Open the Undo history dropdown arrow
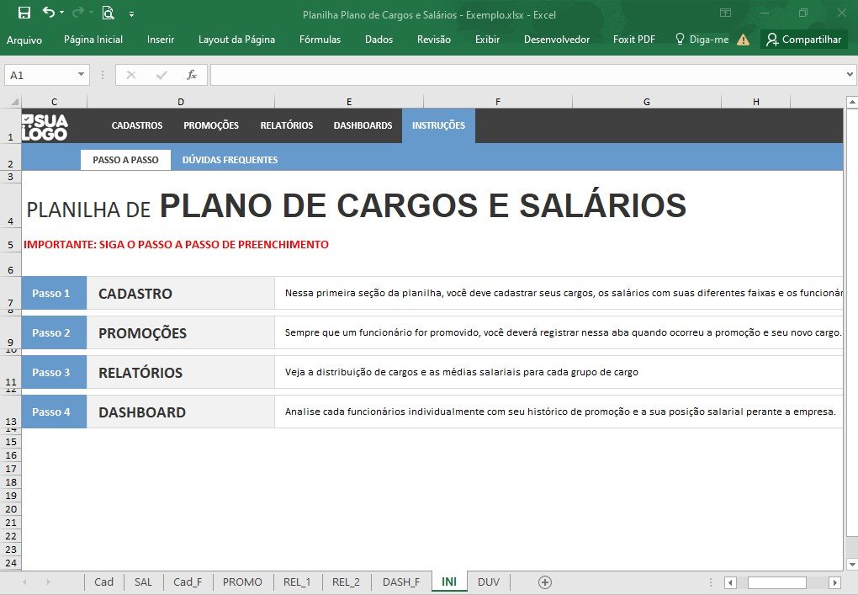Image resolution: width=858 pixels, height=595 pixels. pyautogui.click(x=62, y=13)
